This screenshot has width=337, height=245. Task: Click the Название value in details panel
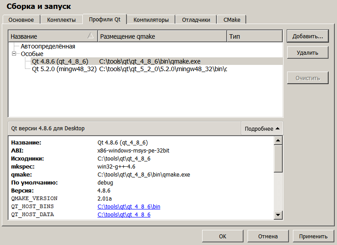[122, 143]
